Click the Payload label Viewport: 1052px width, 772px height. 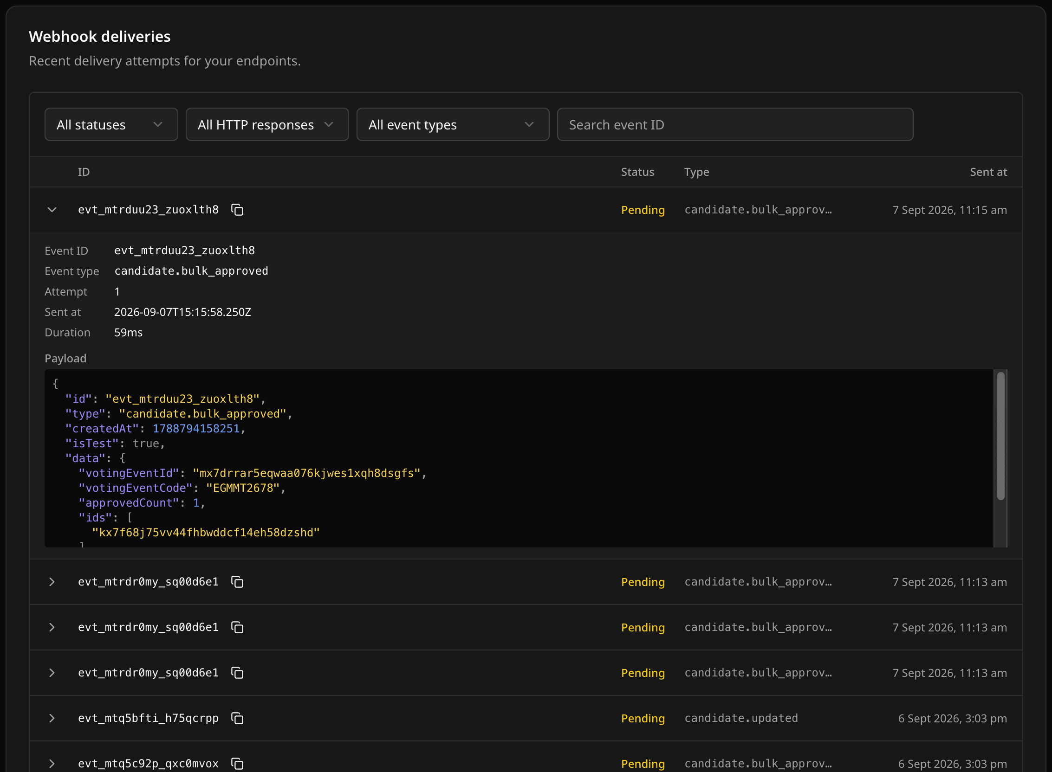(65, 359)
